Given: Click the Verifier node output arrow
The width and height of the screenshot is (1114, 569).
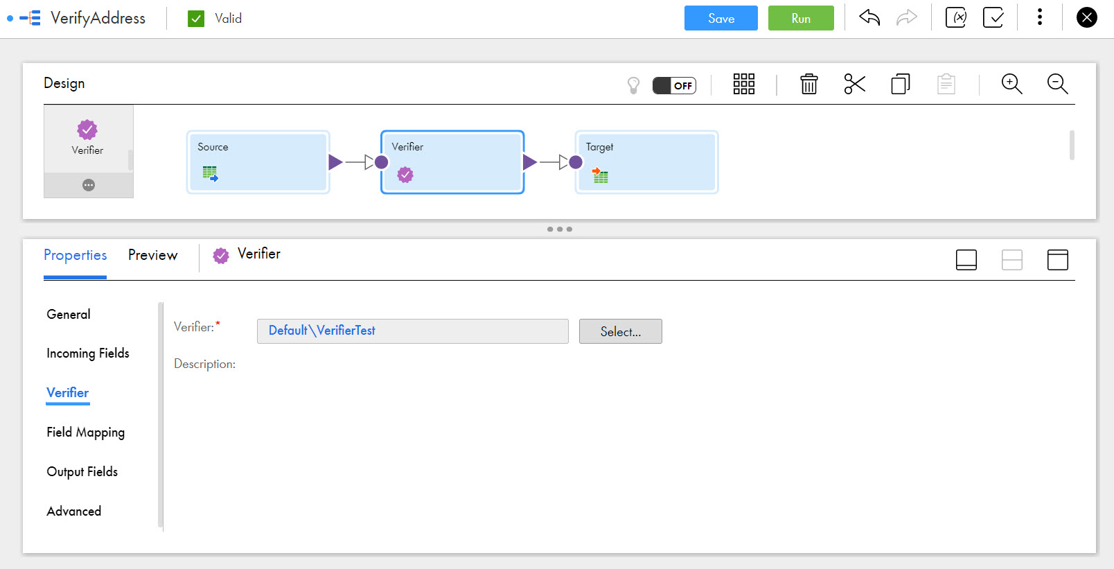Looking at the screenshot, I should pyautogui.click(x=530, y=162).
